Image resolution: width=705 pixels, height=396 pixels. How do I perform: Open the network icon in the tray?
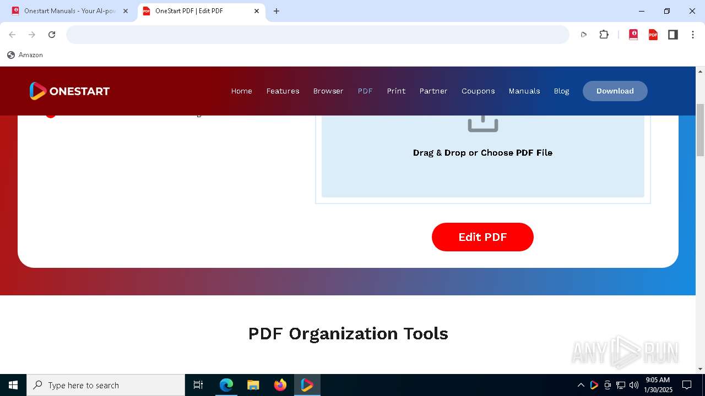point(621,385)
